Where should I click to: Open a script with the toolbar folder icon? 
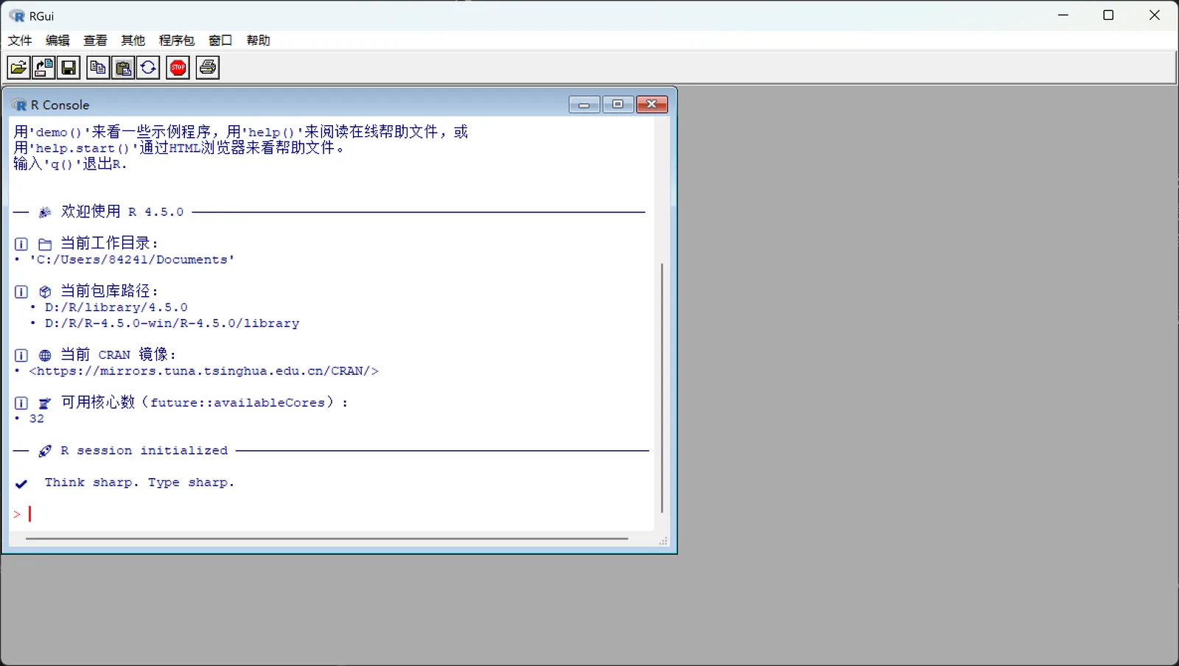point(18,68)
